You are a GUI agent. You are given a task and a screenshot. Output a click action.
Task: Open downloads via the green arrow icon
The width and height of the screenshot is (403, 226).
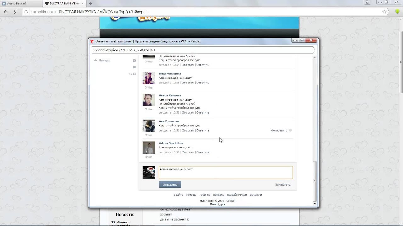pyautogui.click(x=398, y=12)
